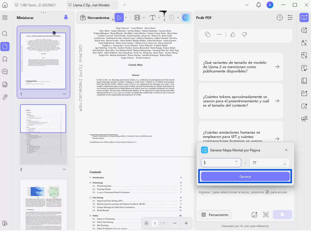Ask which Llama 2 size variants are available
The image size is (311, 231).
coord(241,67)
